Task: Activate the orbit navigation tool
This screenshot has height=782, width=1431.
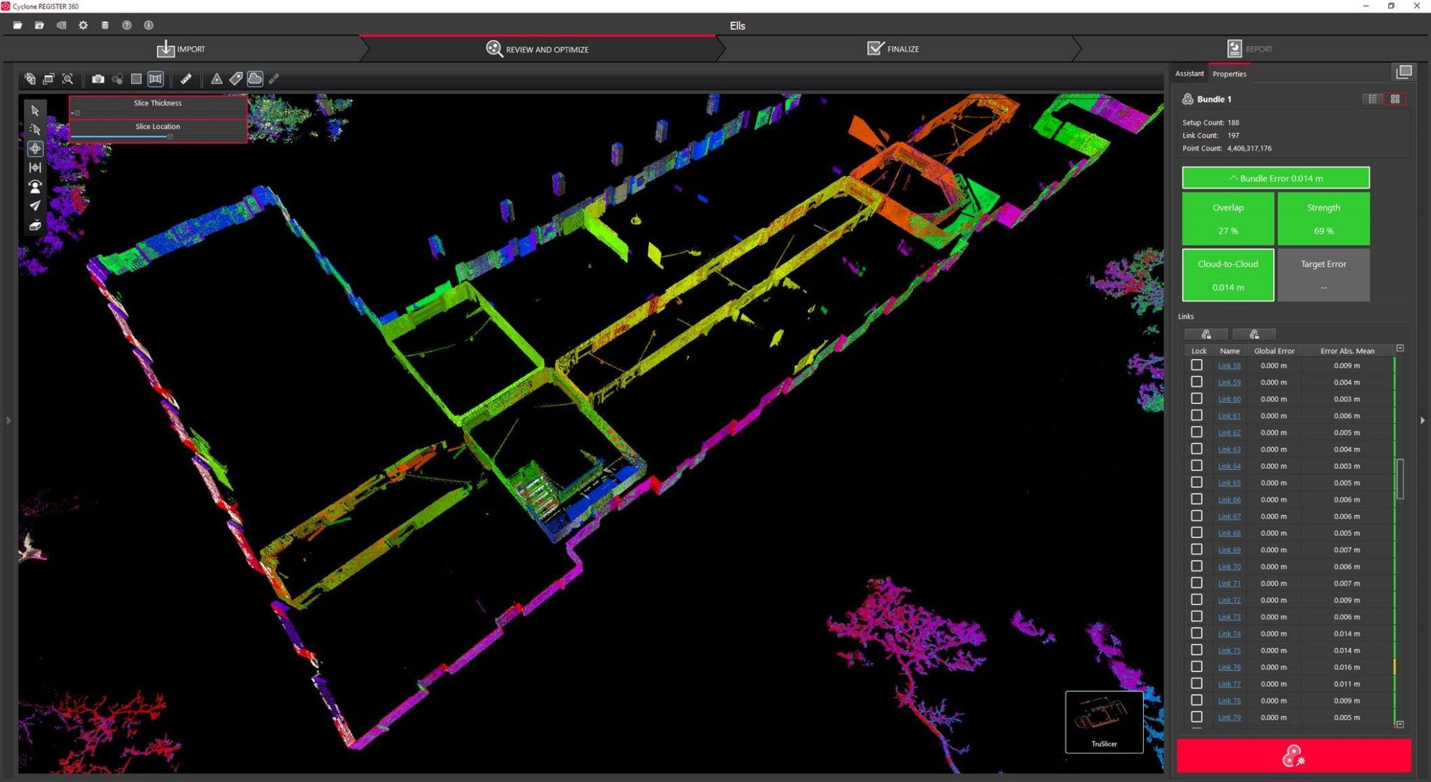Action: point(34,148)
